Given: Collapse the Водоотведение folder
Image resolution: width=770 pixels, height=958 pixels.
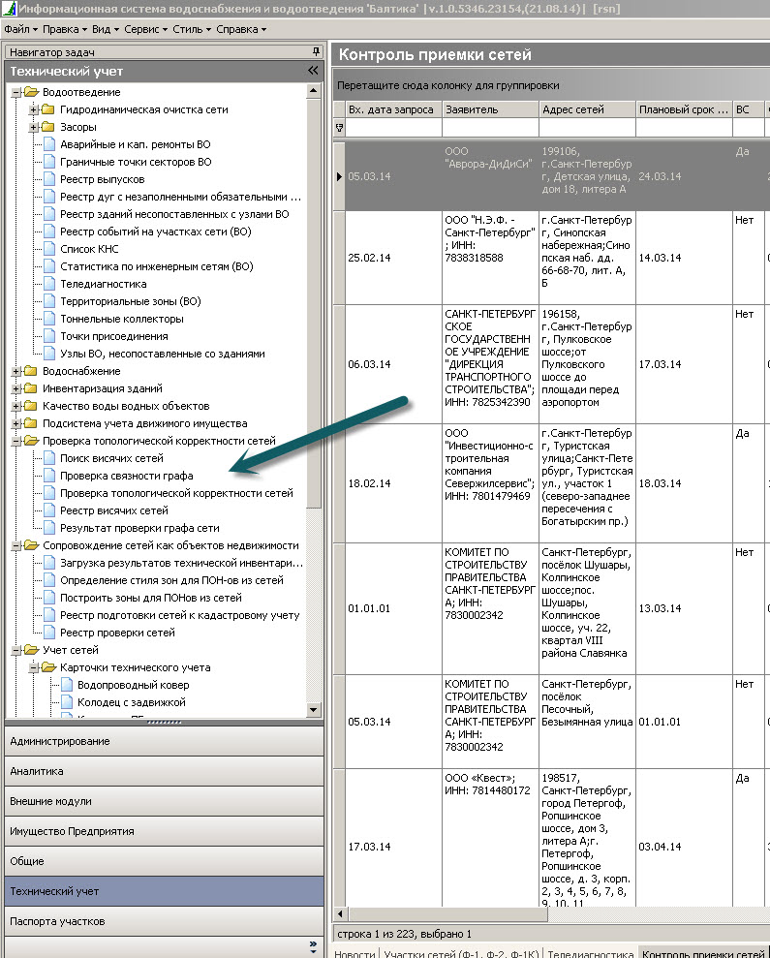Looking at the screenshot, I should point(16,92).
